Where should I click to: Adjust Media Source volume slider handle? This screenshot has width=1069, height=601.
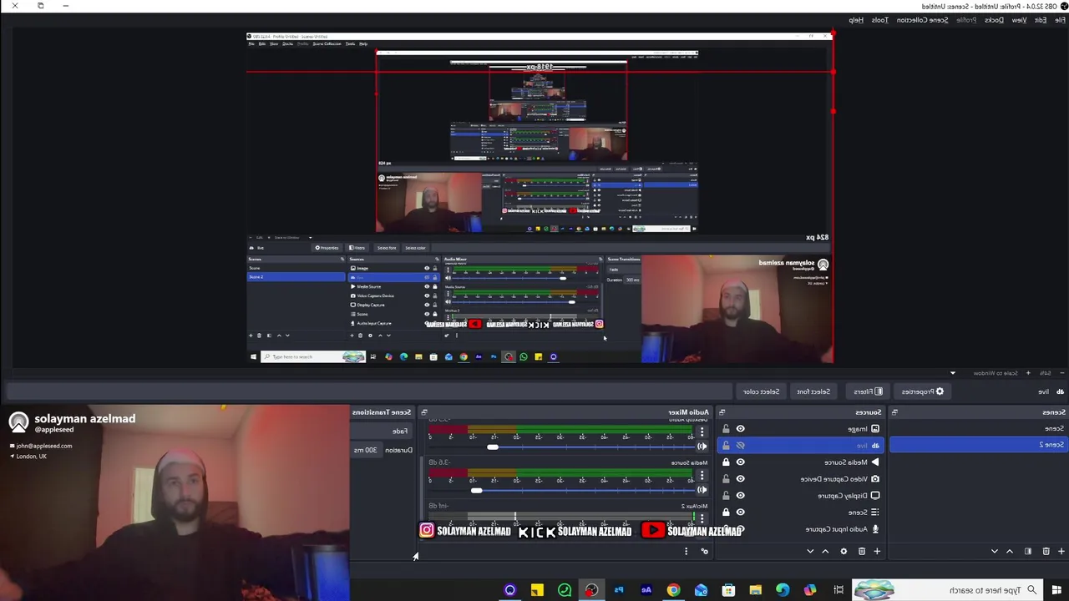coord(476,491)
